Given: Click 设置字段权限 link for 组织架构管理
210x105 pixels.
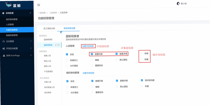Looking at the screenshot, I should pos(88,73).
